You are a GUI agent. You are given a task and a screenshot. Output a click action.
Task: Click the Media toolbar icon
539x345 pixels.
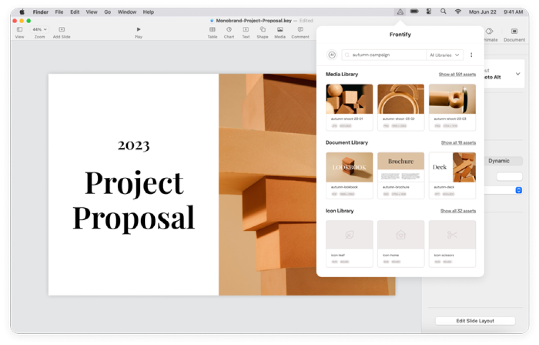(x=280, y=30)
